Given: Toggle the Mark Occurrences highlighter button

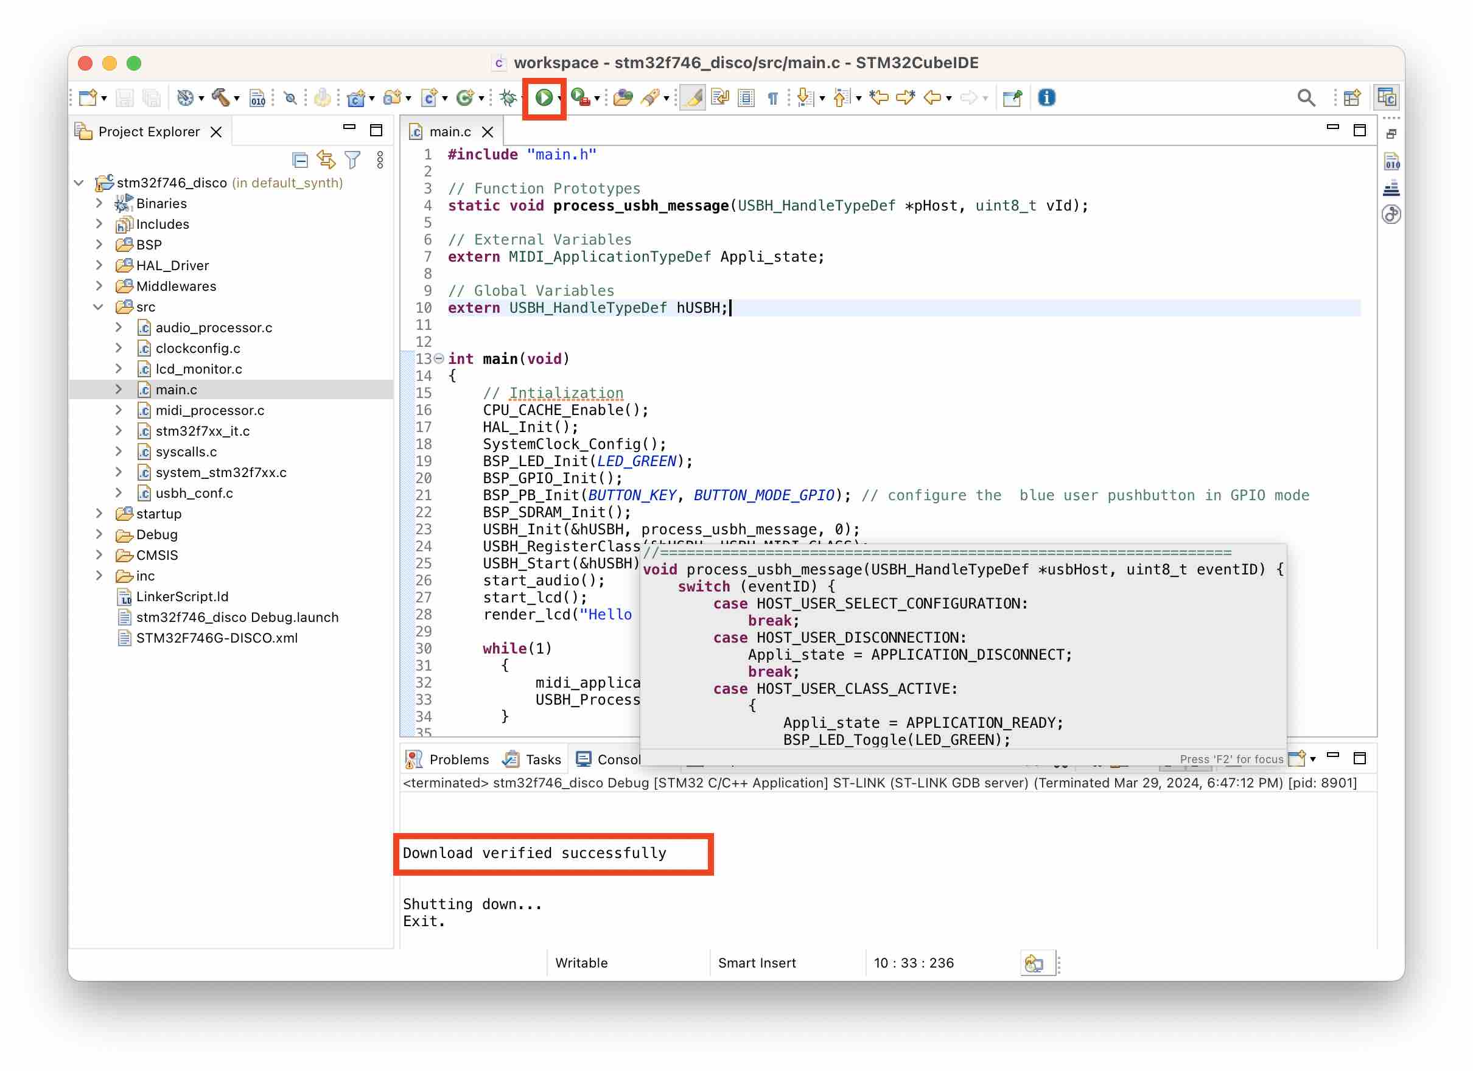Looking at the screenshot, I should (693, 98).
